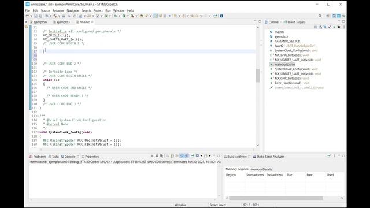Select huart2 in the Outline
The width and height of the screenshot is (370, 208).
point(279,46)
